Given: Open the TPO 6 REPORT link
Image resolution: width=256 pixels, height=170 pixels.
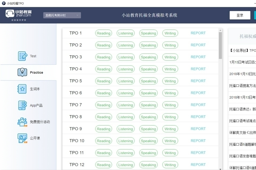Looking at the screenshot, I should [x=198, y=93].
